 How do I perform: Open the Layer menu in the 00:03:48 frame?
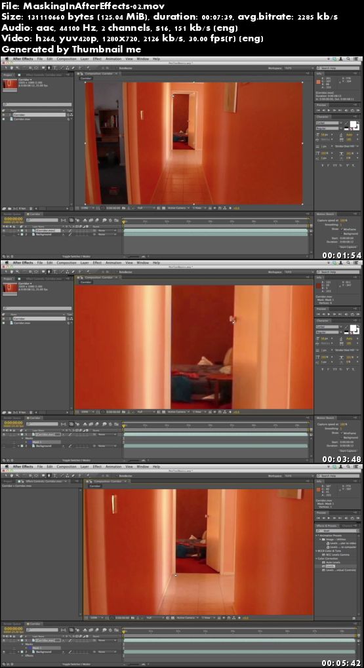85,262
